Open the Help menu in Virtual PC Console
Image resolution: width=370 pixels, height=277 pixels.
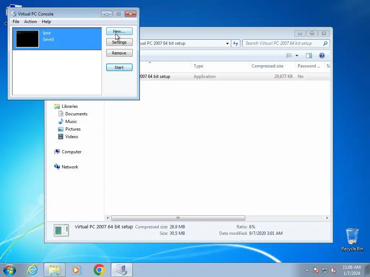(x=46, y=21)
